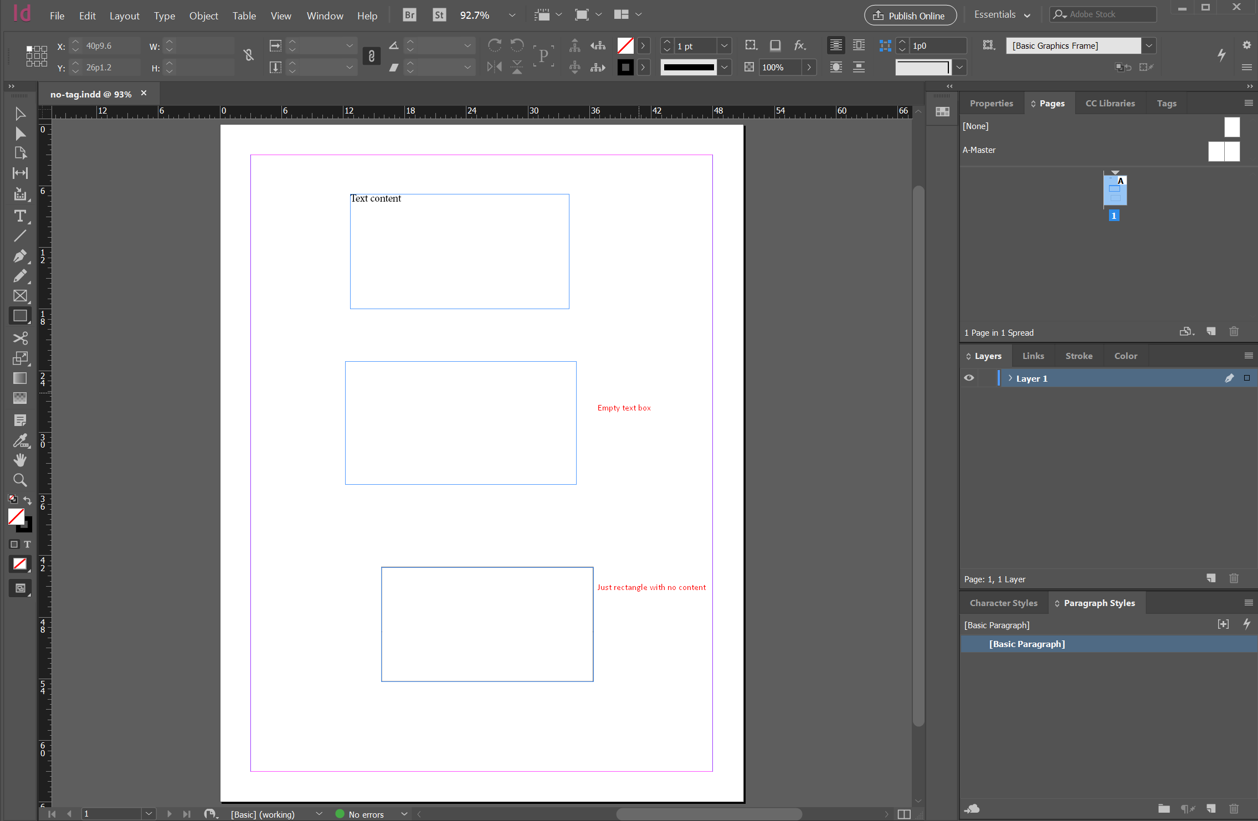Open the stroke weight dropdown
The image size is (1258, 821).
724,45
